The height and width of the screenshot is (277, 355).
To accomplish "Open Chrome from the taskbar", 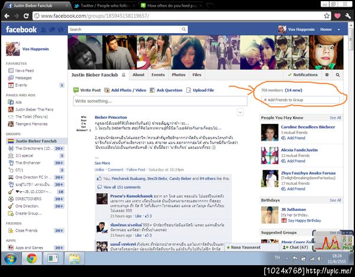I will tap(32, 258).
